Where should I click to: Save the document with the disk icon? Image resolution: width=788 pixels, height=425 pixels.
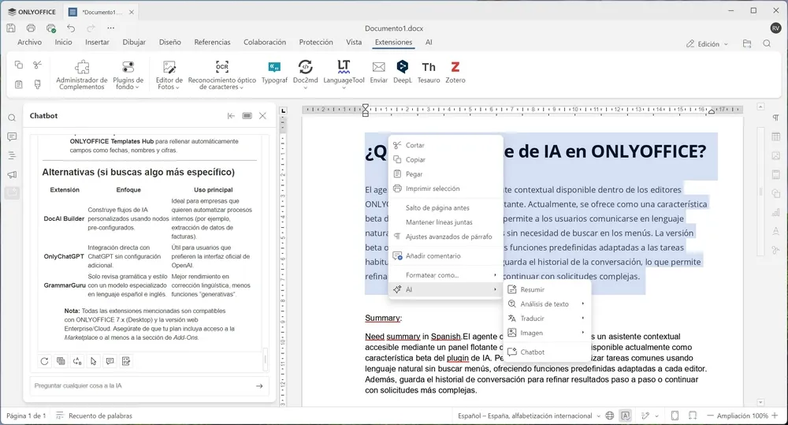pyautogui.click(x=11, y=28)
